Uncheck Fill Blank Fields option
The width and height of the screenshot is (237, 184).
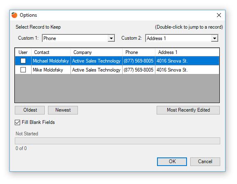click(x=17, y=122)
